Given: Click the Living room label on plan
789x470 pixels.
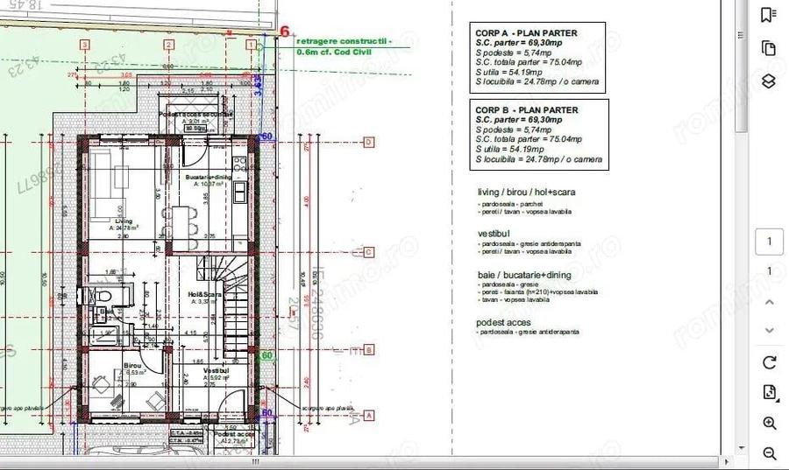Looking at the screenshot, I should click(124, 222).
